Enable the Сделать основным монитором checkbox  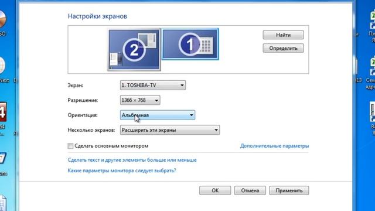tap(70, 146)
